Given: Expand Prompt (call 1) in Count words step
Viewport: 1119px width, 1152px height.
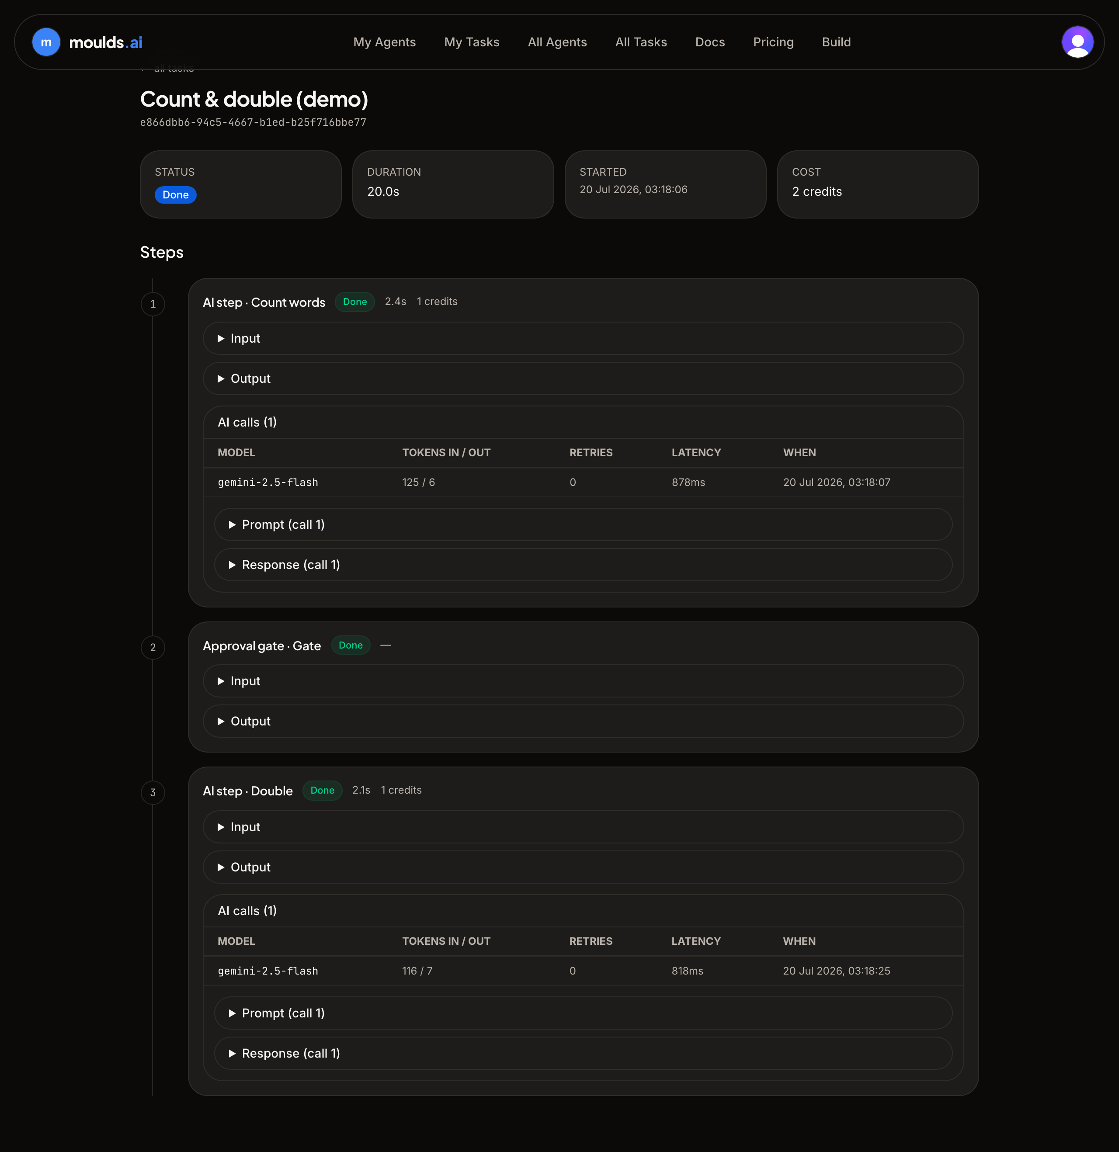Looking at the screenshot, I should tap(583, 524).
